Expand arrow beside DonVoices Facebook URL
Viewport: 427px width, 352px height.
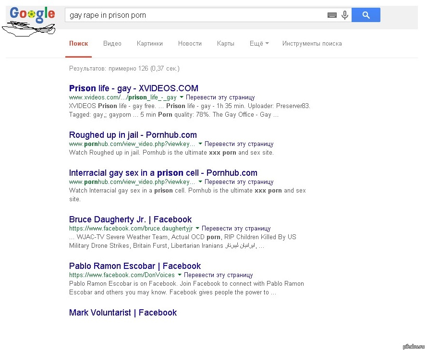[x=180, y=275]
